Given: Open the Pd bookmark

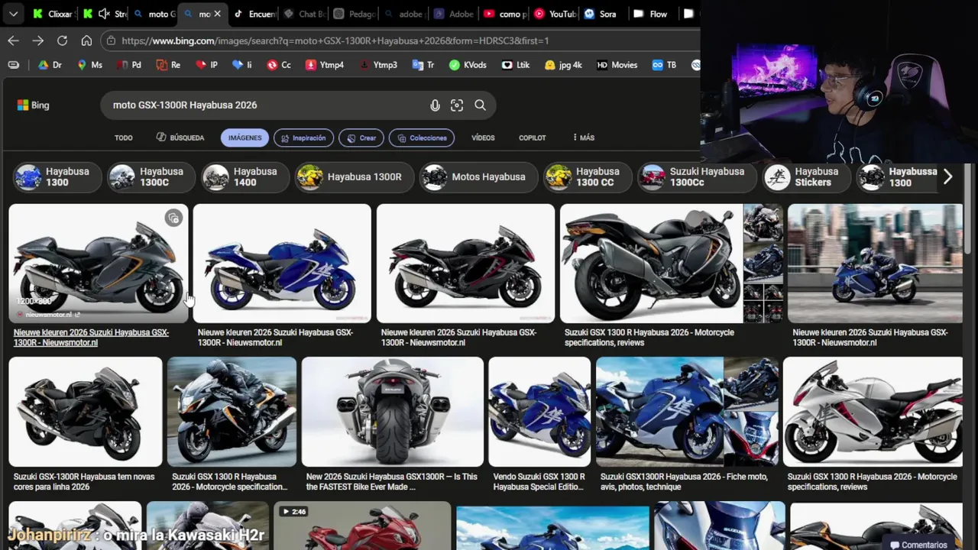Looking at the screenshot, I should 129,65.
